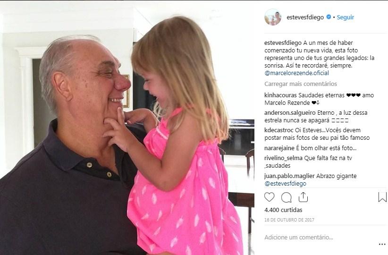Open the three-dot more options menu
This screenshot has height=255, width=388.
coord(382,244)
